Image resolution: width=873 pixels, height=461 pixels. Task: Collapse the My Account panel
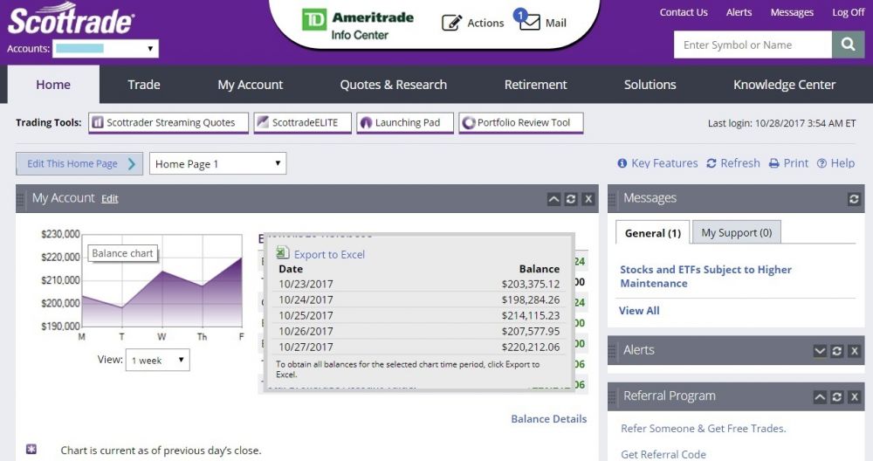tap(553, 199)
